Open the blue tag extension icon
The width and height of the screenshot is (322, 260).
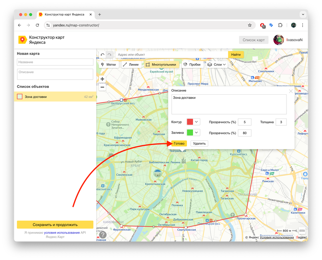pyautogui.click(x=271, y=25)
